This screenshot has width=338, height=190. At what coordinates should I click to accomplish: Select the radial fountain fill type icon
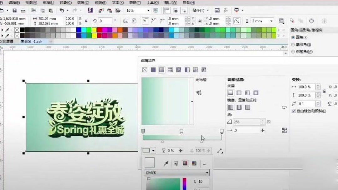point(239,92)
